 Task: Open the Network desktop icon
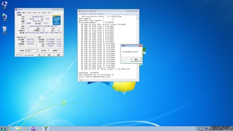[x=4, y=17]
